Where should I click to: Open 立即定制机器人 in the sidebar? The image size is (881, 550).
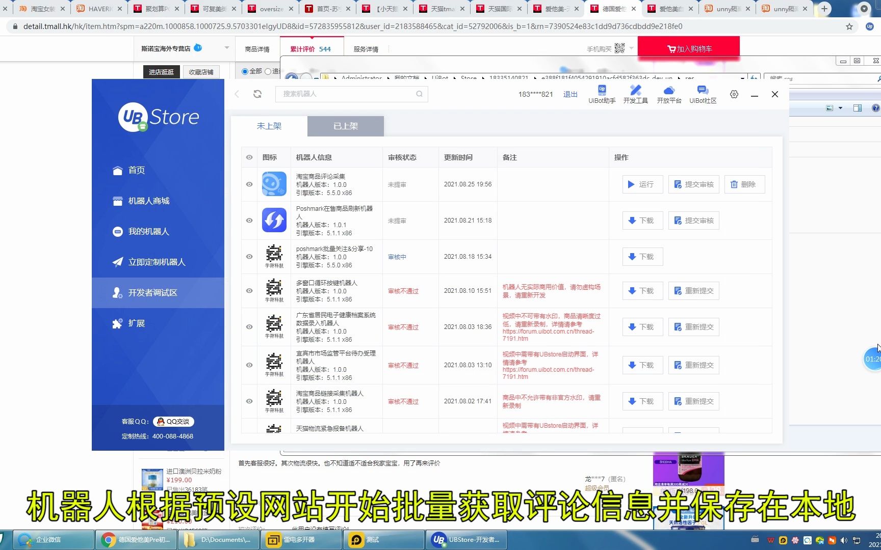158,262
